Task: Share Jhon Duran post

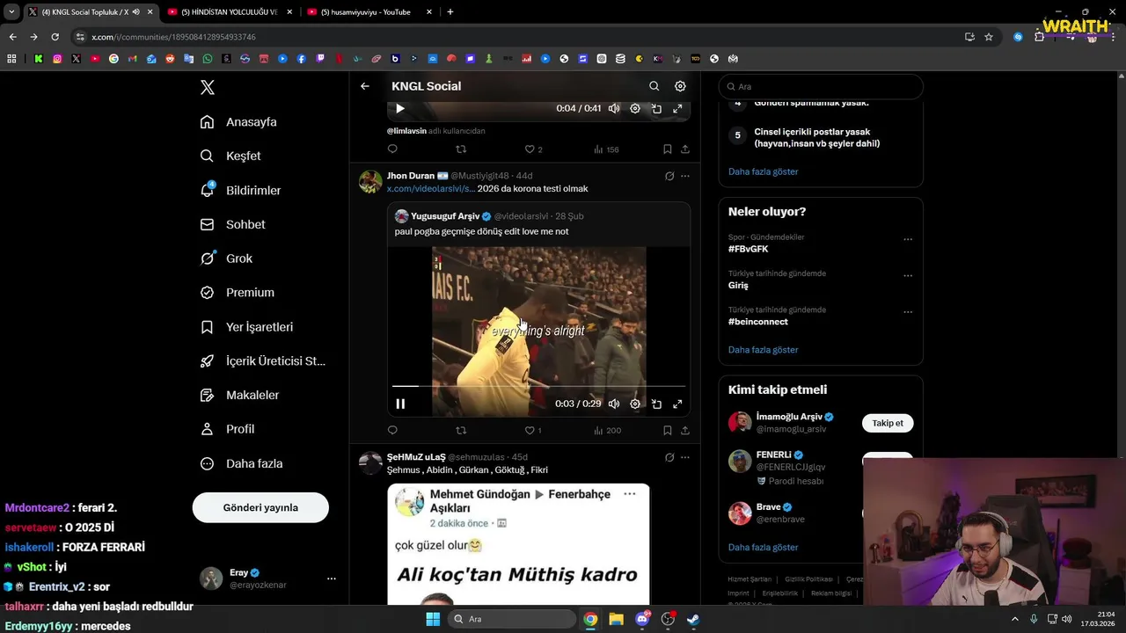Action: point(685,431)
